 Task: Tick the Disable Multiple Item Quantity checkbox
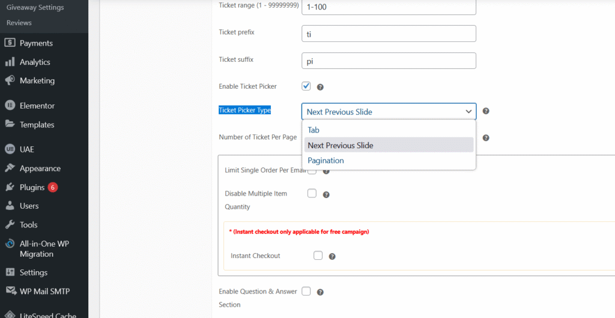coord(312,193)
